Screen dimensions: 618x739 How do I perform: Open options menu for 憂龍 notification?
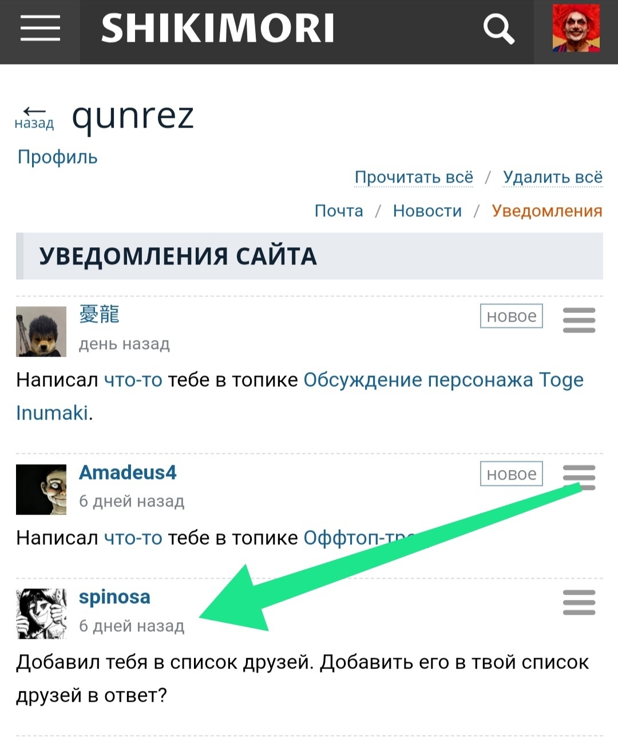tap(579, 320)
